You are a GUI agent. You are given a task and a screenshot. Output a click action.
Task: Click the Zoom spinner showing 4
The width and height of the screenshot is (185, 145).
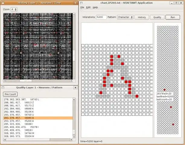click(x=14, y=9)
